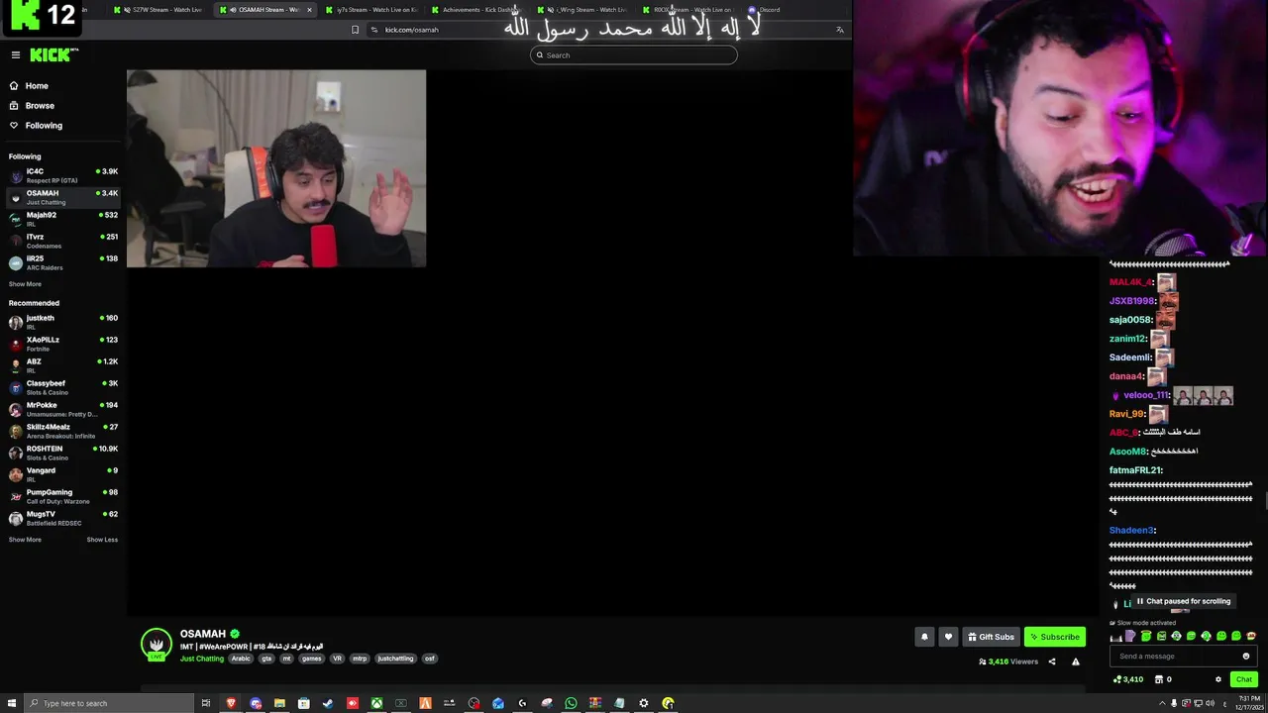
Task: Open the chat shop icon showing 0
Action: (1163, 679)
